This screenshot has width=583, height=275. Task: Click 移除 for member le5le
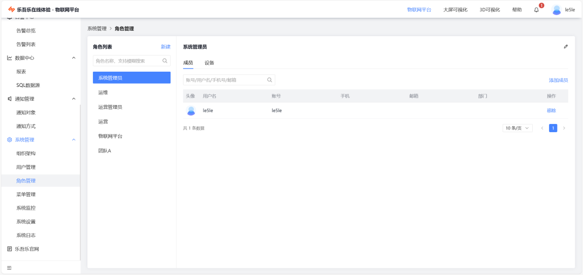[551, 111]
